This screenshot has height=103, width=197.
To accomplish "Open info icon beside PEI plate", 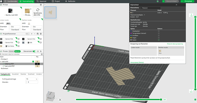I will tap(31, 9).
